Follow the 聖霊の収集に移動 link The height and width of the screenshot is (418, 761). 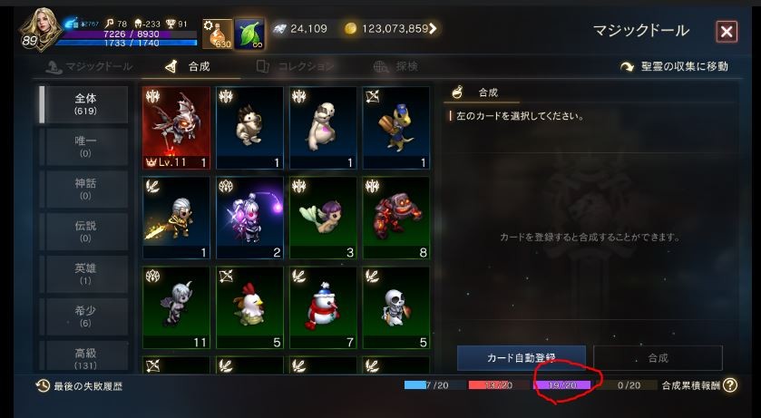(x=674, y=67)
